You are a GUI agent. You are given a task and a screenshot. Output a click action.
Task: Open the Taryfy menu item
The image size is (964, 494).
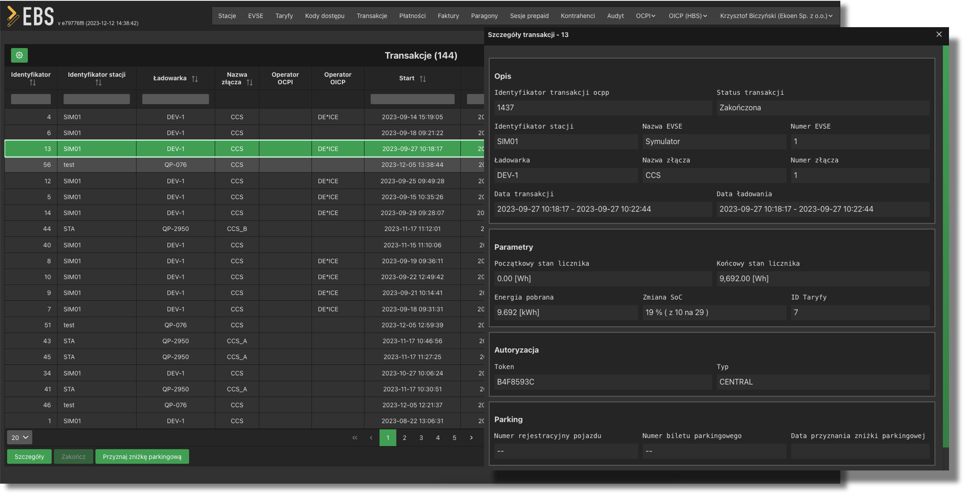click(x=284, y=16)
